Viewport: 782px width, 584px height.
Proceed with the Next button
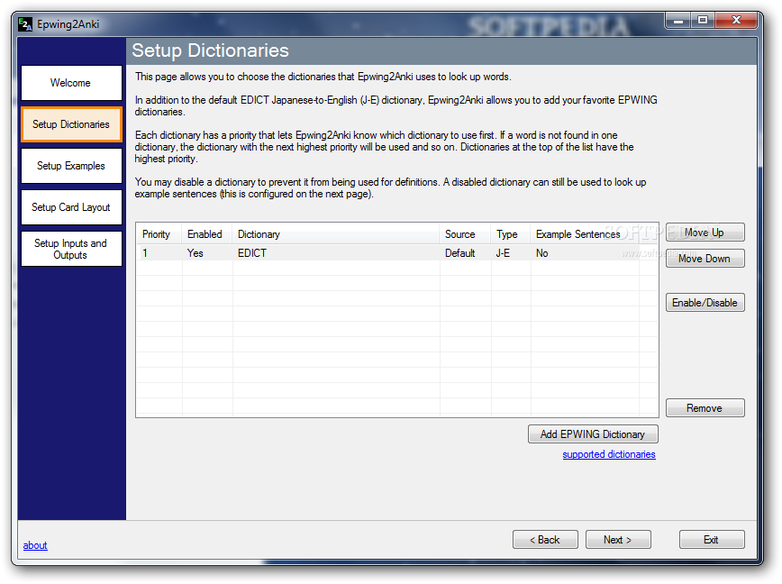[618, 540]
